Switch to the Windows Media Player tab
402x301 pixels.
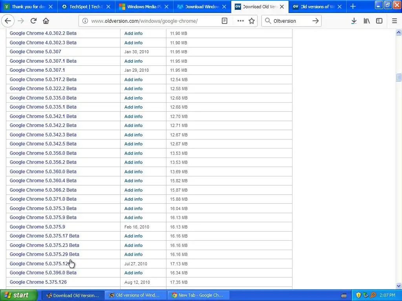(144, 7)
